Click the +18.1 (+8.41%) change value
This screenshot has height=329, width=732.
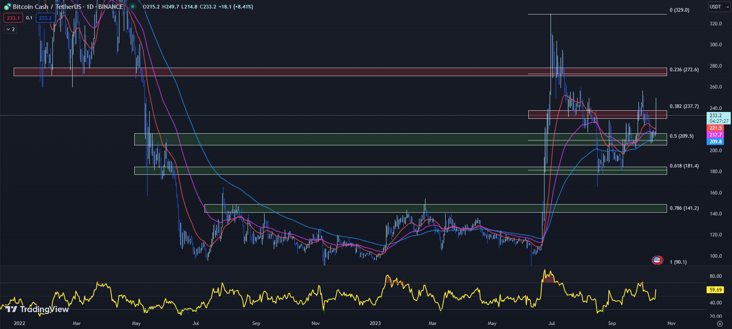[x=236, y=7]
